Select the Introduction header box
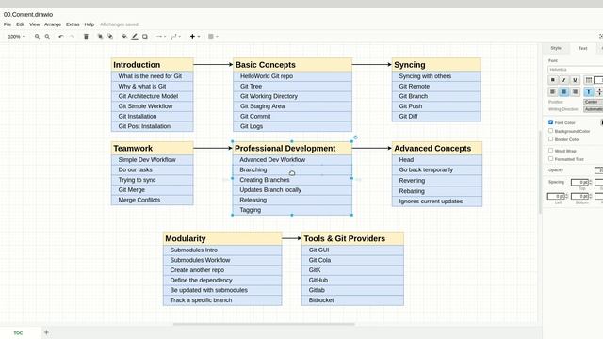Screen dimensions: 603x339 (x=153, y=65)
